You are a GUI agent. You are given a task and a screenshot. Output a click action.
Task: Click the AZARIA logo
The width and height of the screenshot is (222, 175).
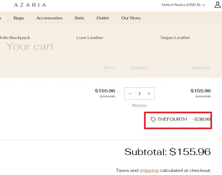[x=30, y=5]
